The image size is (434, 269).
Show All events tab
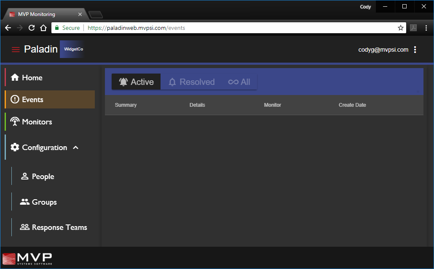[x=239, y=82]
